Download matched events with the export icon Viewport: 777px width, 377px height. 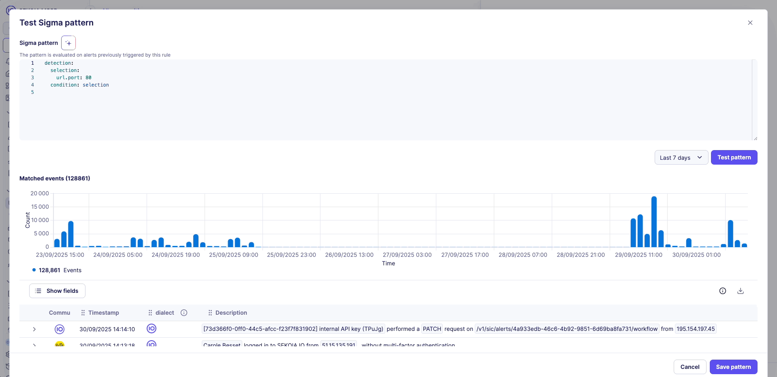coord(740,291)
